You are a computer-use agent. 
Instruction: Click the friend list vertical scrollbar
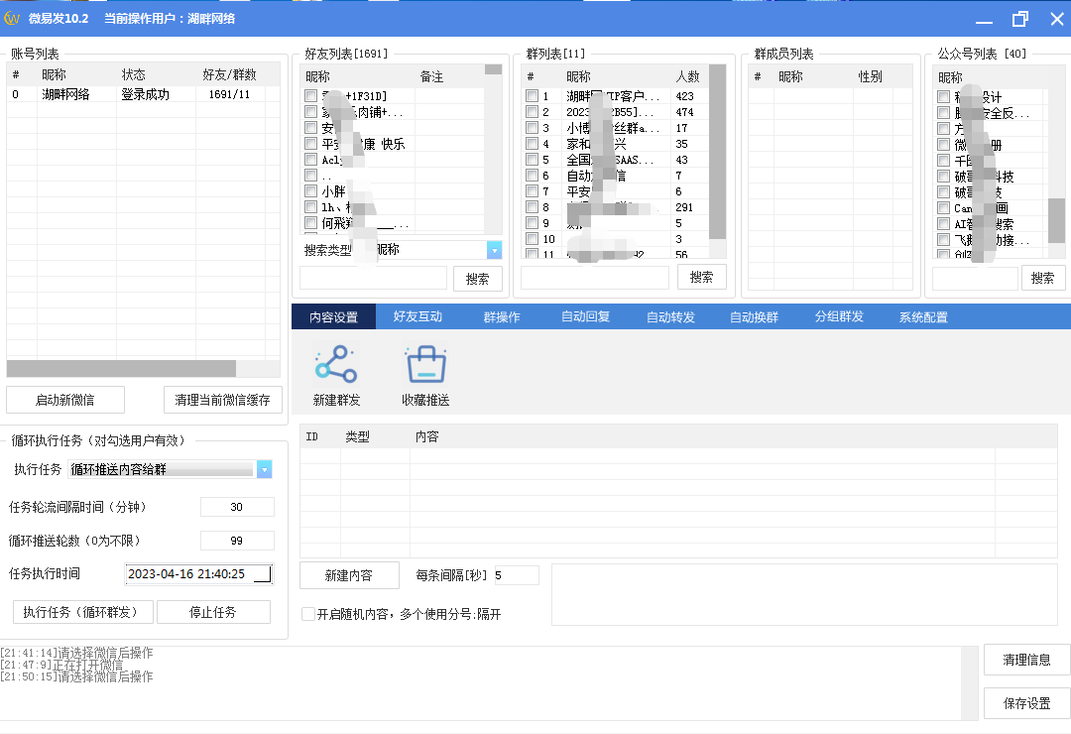[493, 69]
